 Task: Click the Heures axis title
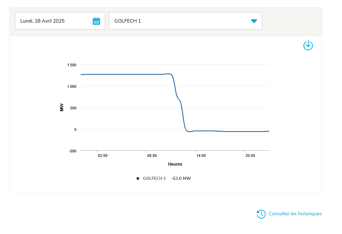pyautogui.click(x=175, y=164)
